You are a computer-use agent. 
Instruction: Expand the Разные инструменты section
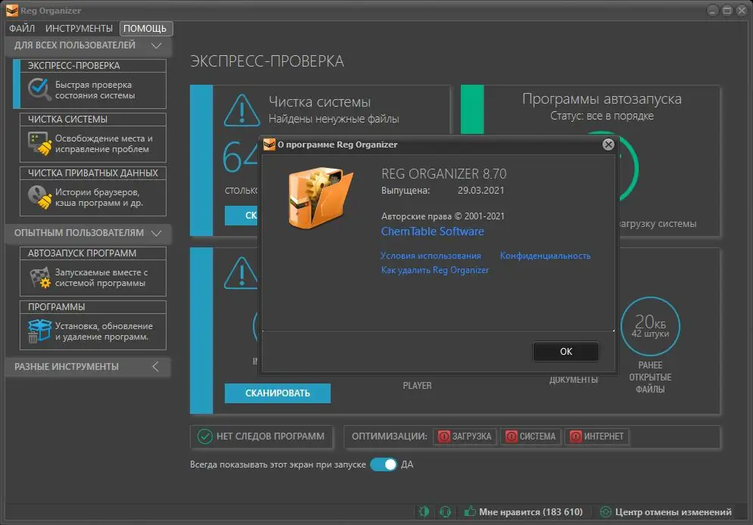155,366
